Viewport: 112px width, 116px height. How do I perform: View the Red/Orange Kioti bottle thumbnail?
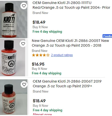tap(14, 19)
